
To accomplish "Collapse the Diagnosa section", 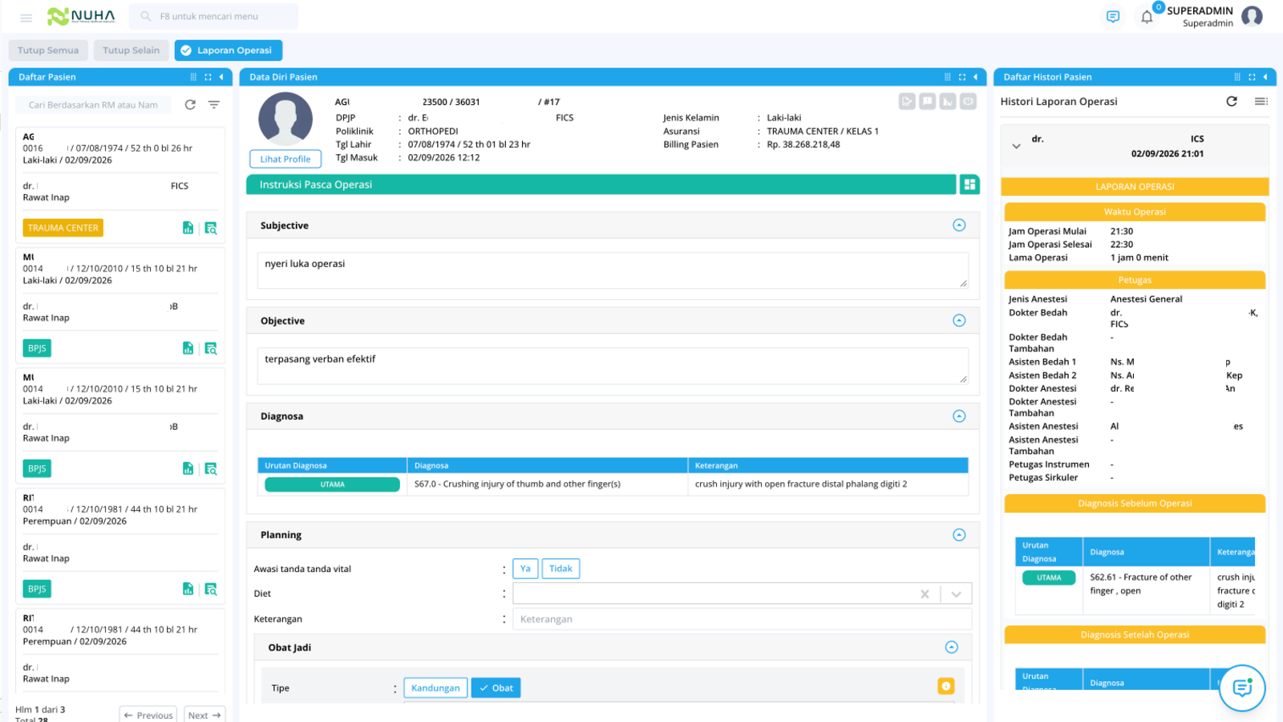I will 959,416.
